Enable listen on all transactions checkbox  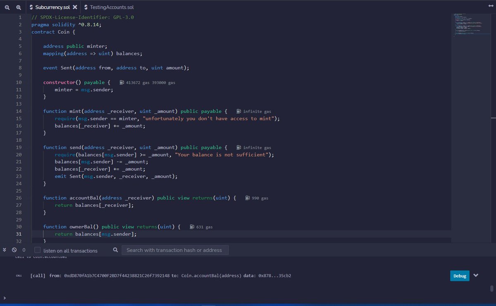click(38, 250)
